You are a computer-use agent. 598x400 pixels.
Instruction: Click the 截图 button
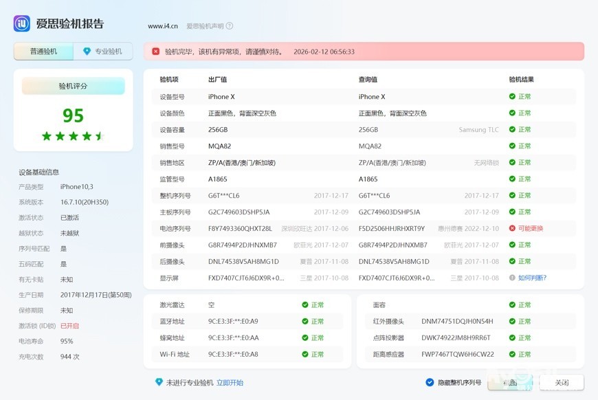(x=510, y=382)
